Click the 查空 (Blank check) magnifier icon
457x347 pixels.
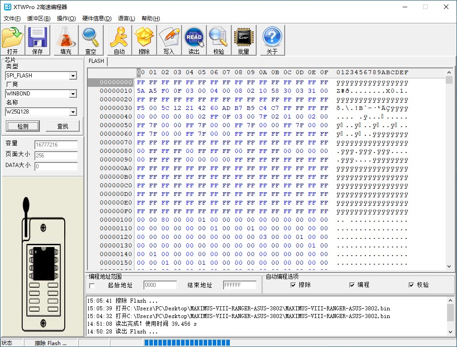90,38
